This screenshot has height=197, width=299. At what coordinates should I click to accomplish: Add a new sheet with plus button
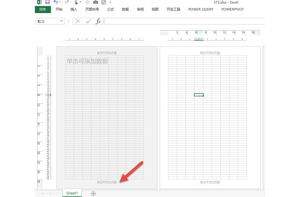[93, 194]
